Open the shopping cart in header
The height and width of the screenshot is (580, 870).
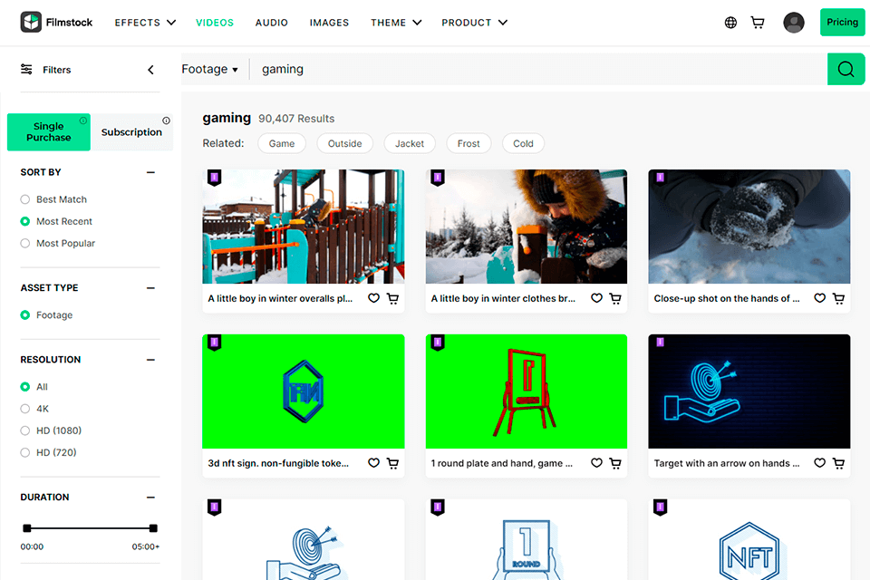click(758, 22)
